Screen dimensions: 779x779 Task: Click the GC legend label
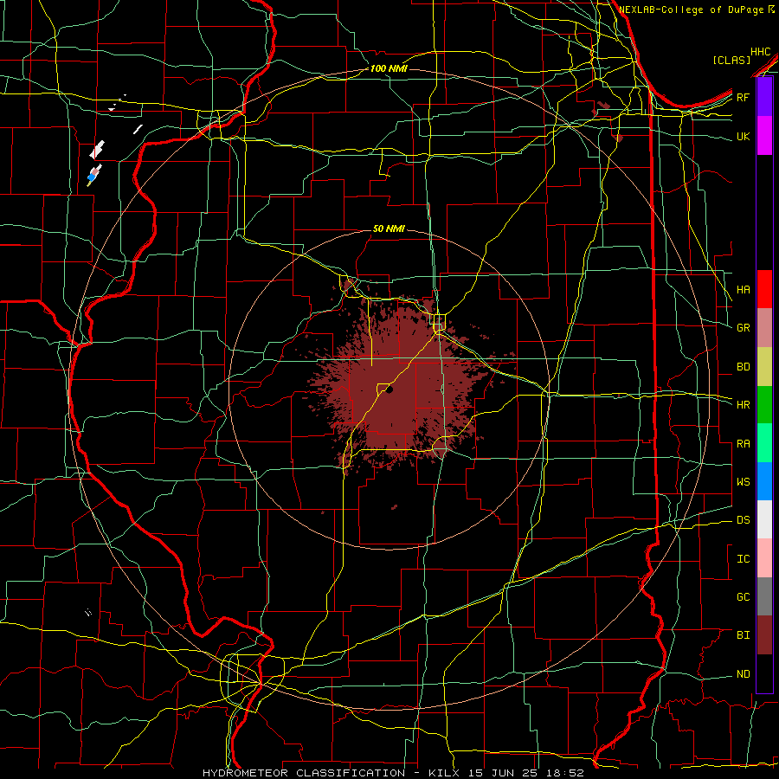(x=744, y=597)
